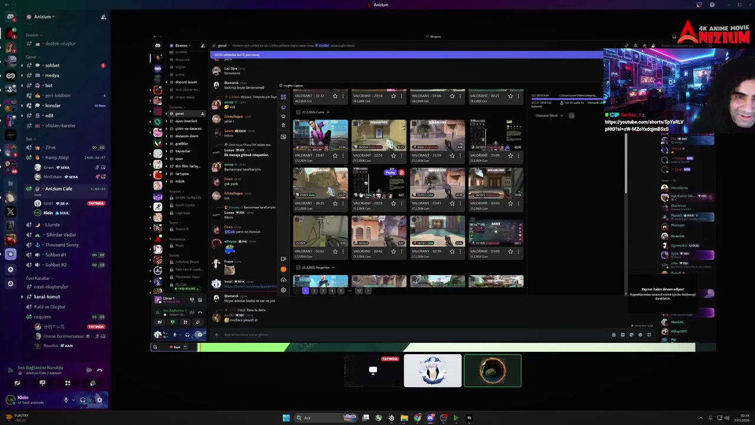Open File Explorer from taskbar
The height and width of the screenshot is (425, 755).
tap(404, 418)
